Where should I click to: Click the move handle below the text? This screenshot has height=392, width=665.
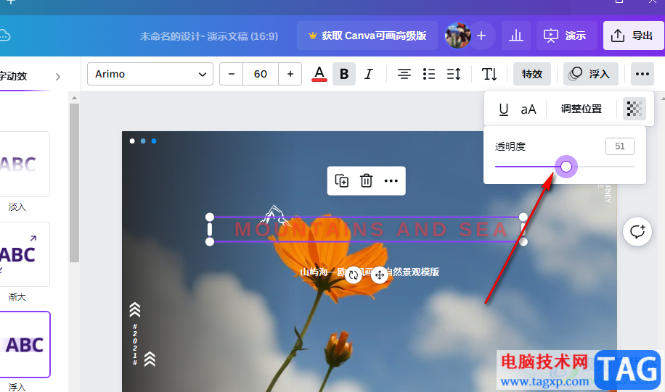pos(379,275)
